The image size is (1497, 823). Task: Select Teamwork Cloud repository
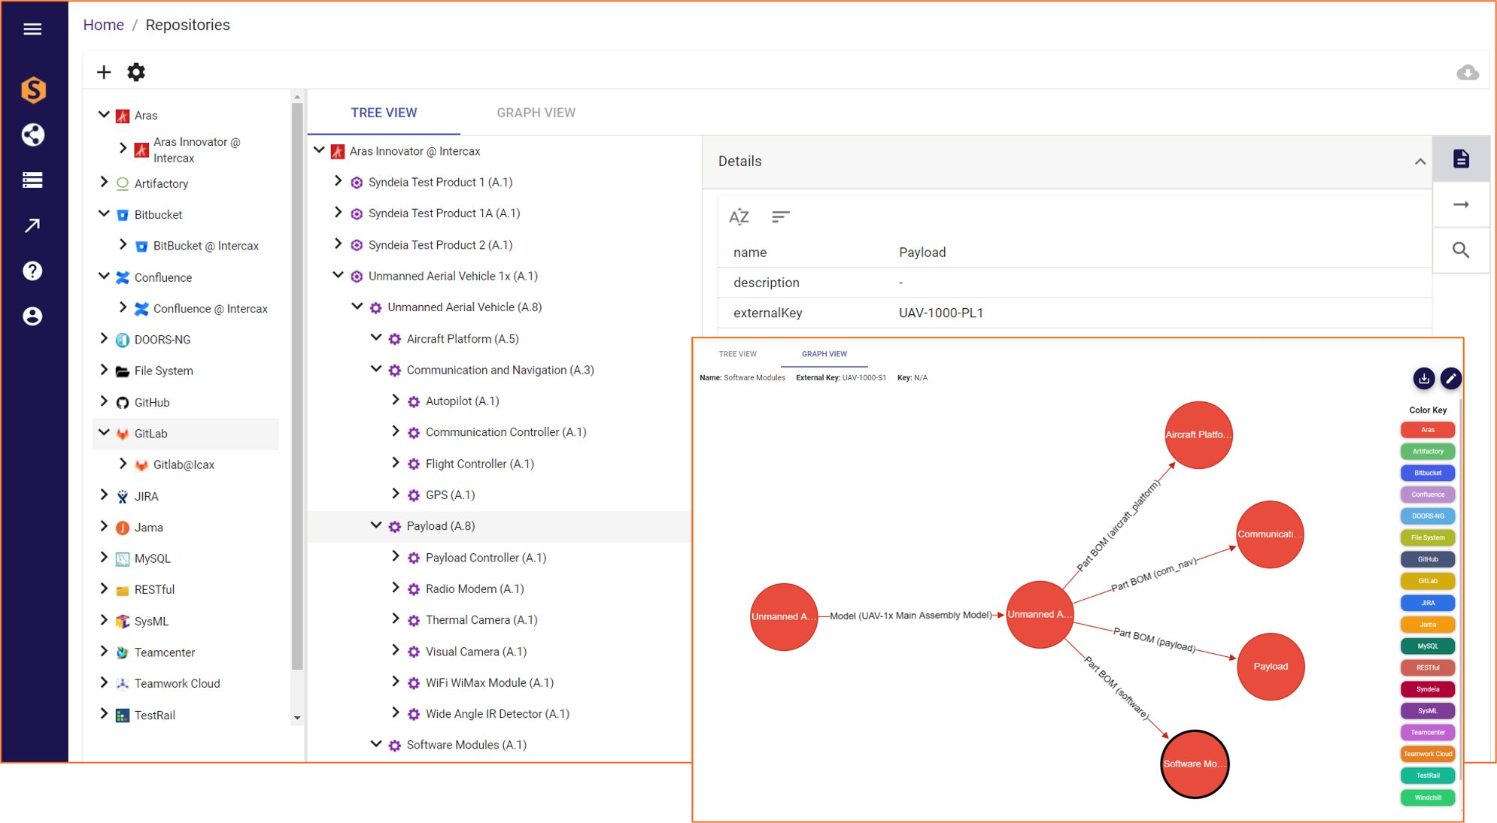click(x=177, y=683)
